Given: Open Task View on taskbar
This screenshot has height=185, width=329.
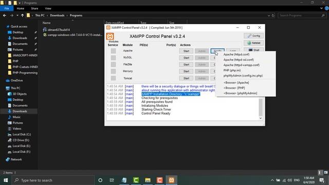Looking at the screenshot, I should coord(112,180).
